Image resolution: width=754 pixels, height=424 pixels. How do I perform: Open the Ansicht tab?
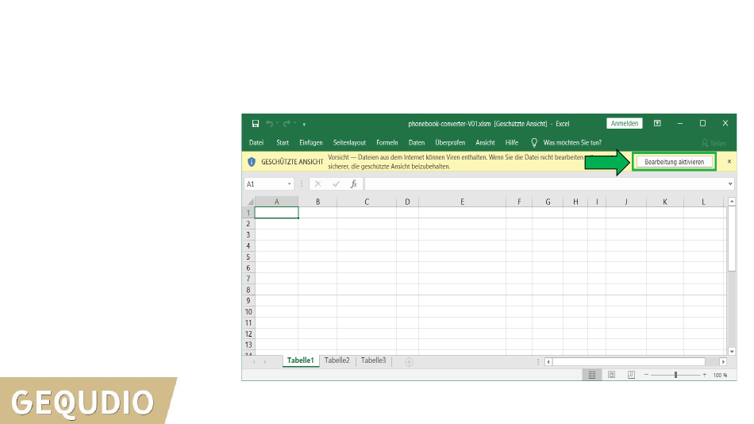pyautogui.click(x=485, y=142)
